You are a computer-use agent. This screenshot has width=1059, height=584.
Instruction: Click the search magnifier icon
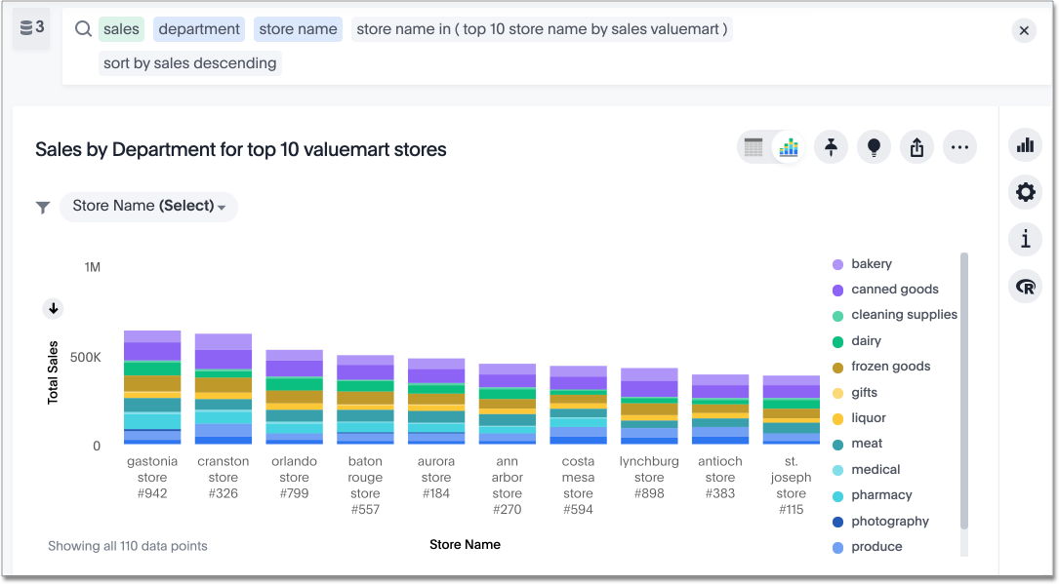(x=82, y=29)
